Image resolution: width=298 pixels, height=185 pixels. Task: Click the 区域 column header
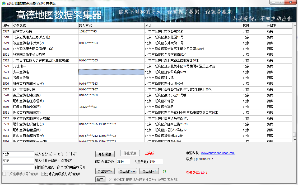click(254, 26)
